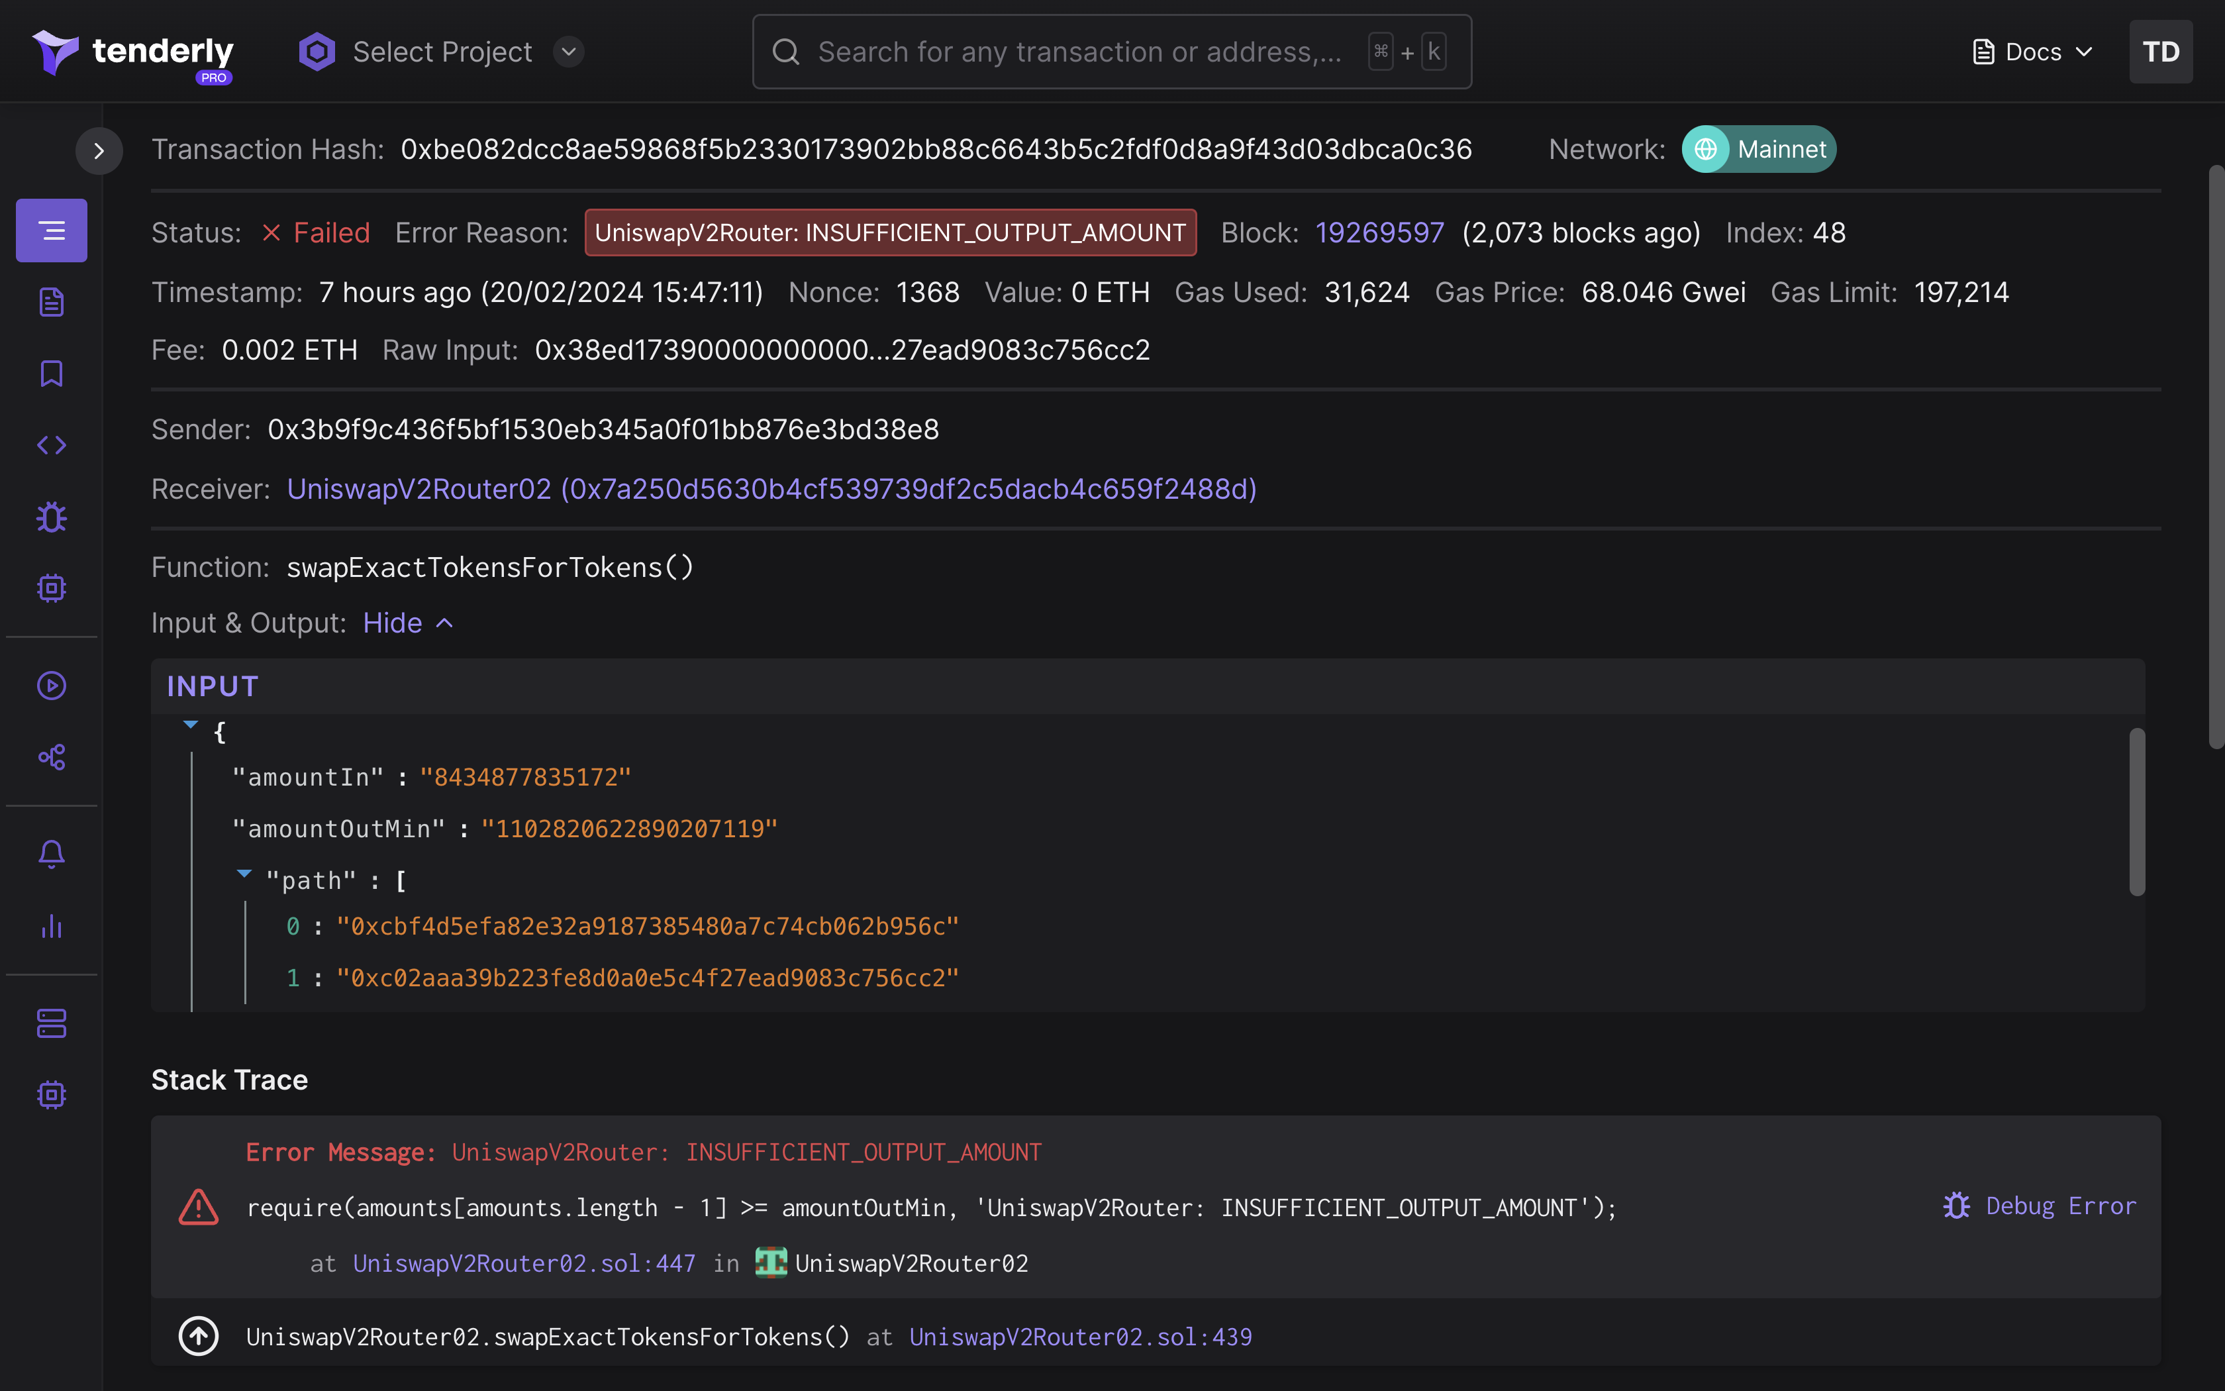Open the TD user avatar menu

coord(2161,52)
